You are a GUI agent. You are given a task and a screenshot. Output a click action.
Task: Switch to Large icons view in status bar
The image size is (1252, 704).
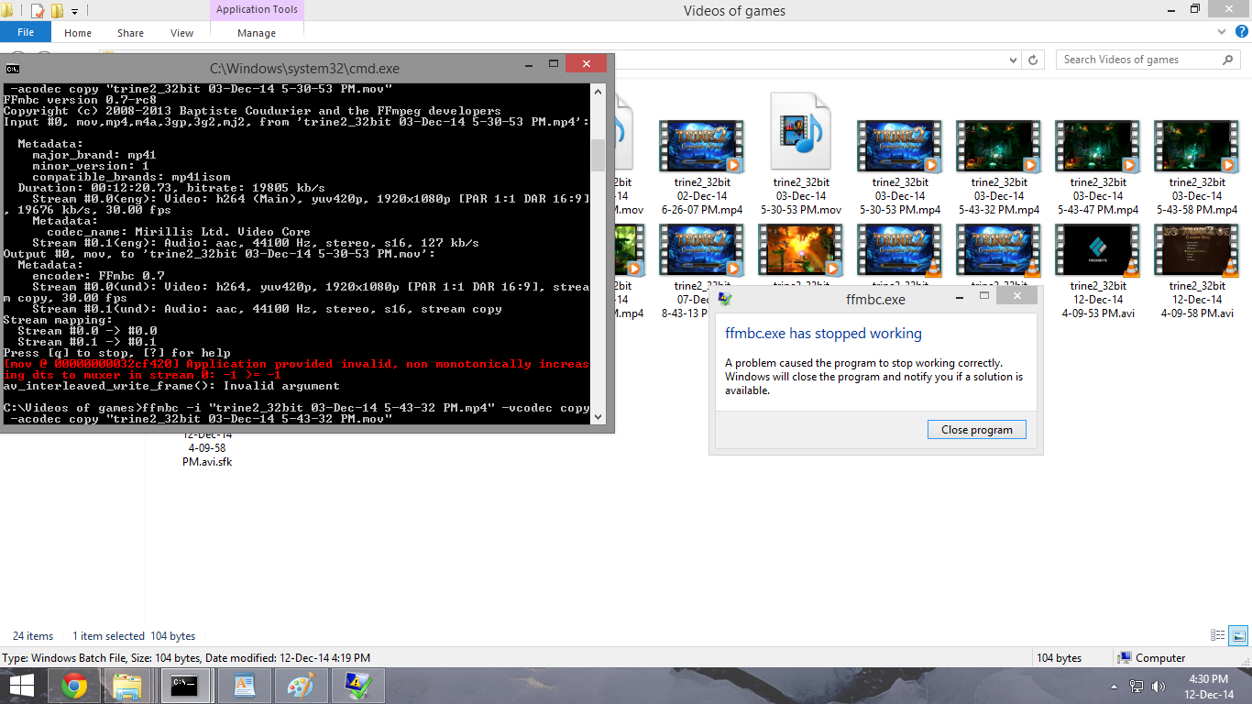click(1238, 635)
